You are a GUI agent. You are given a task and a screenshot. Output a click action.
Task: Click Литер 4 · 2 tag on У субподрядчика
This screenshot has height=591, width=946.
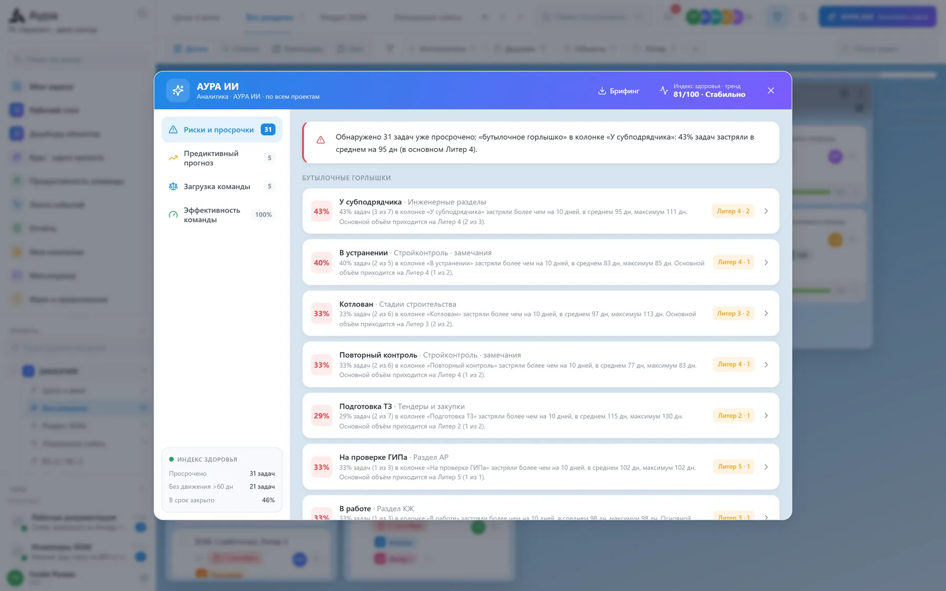click(x=733, y=211)
